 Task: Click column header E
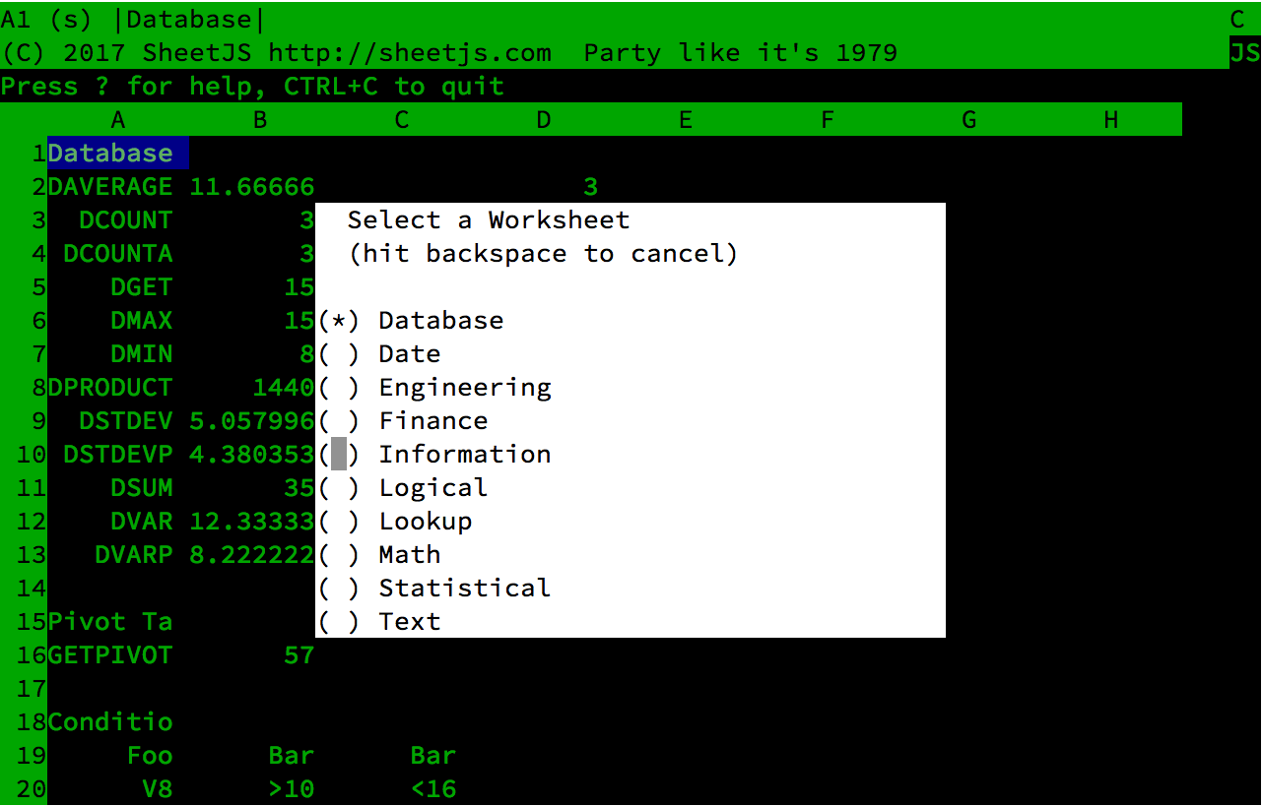pyautogui.click(x=686, y=120)
